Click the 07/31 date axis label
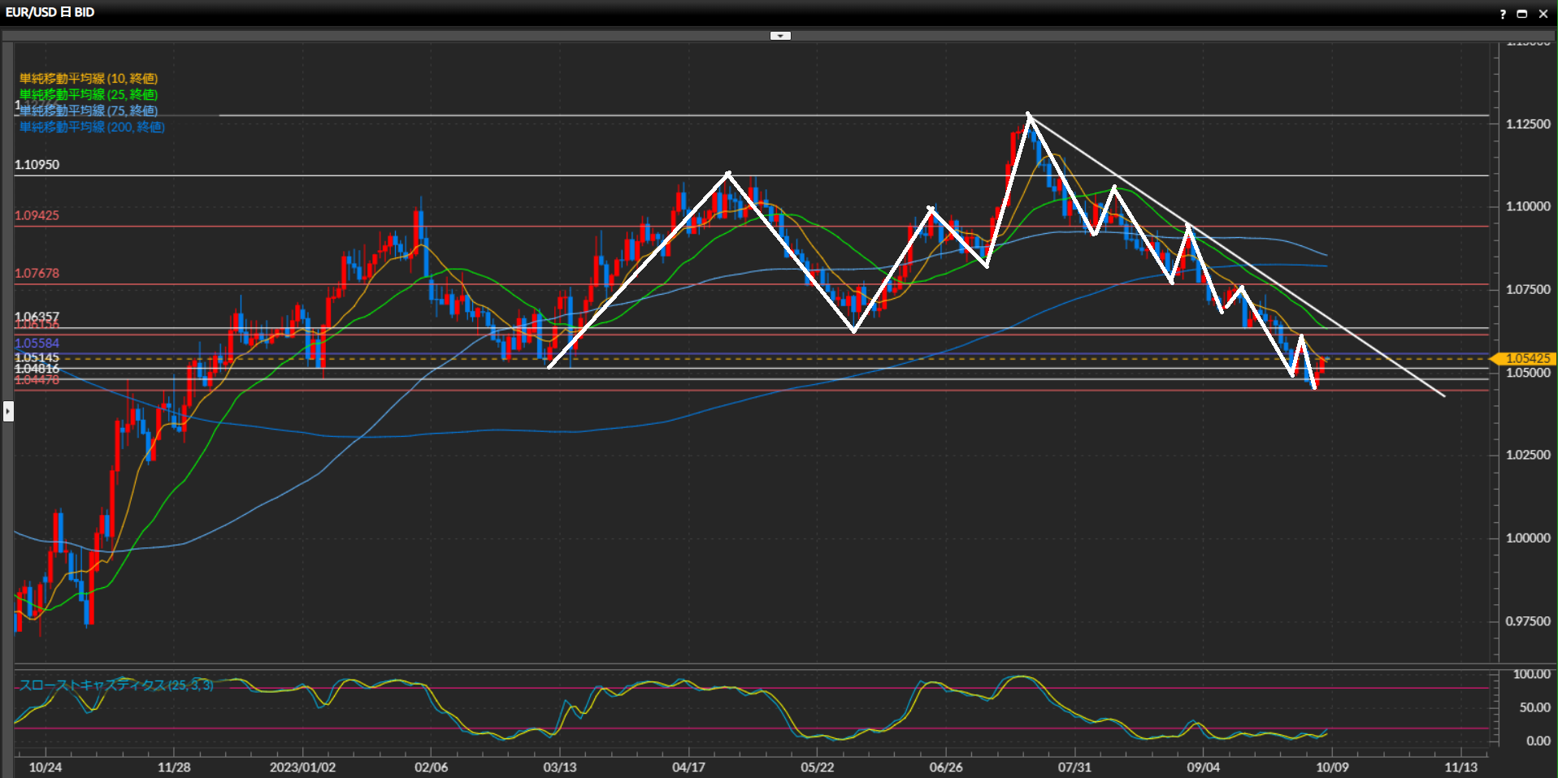This screenshot has height=778, width=1558. pyautogui.click(x=1074, y=767)
